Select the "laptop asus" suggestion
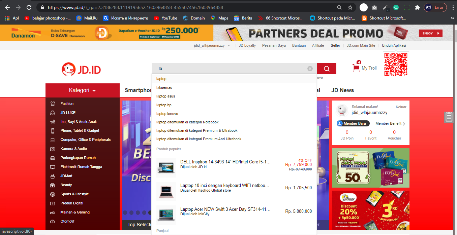 234,96
